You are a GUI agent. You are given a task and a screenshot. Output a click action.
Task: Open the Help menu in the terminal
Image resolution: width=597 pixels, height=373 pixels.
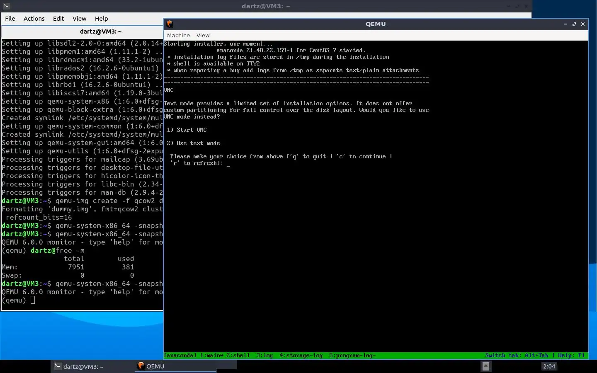101,19
